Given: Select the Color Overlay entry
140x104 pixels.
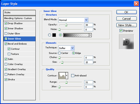Looking at the screenshot, I should pyautogui.click(x=15, y=64).
